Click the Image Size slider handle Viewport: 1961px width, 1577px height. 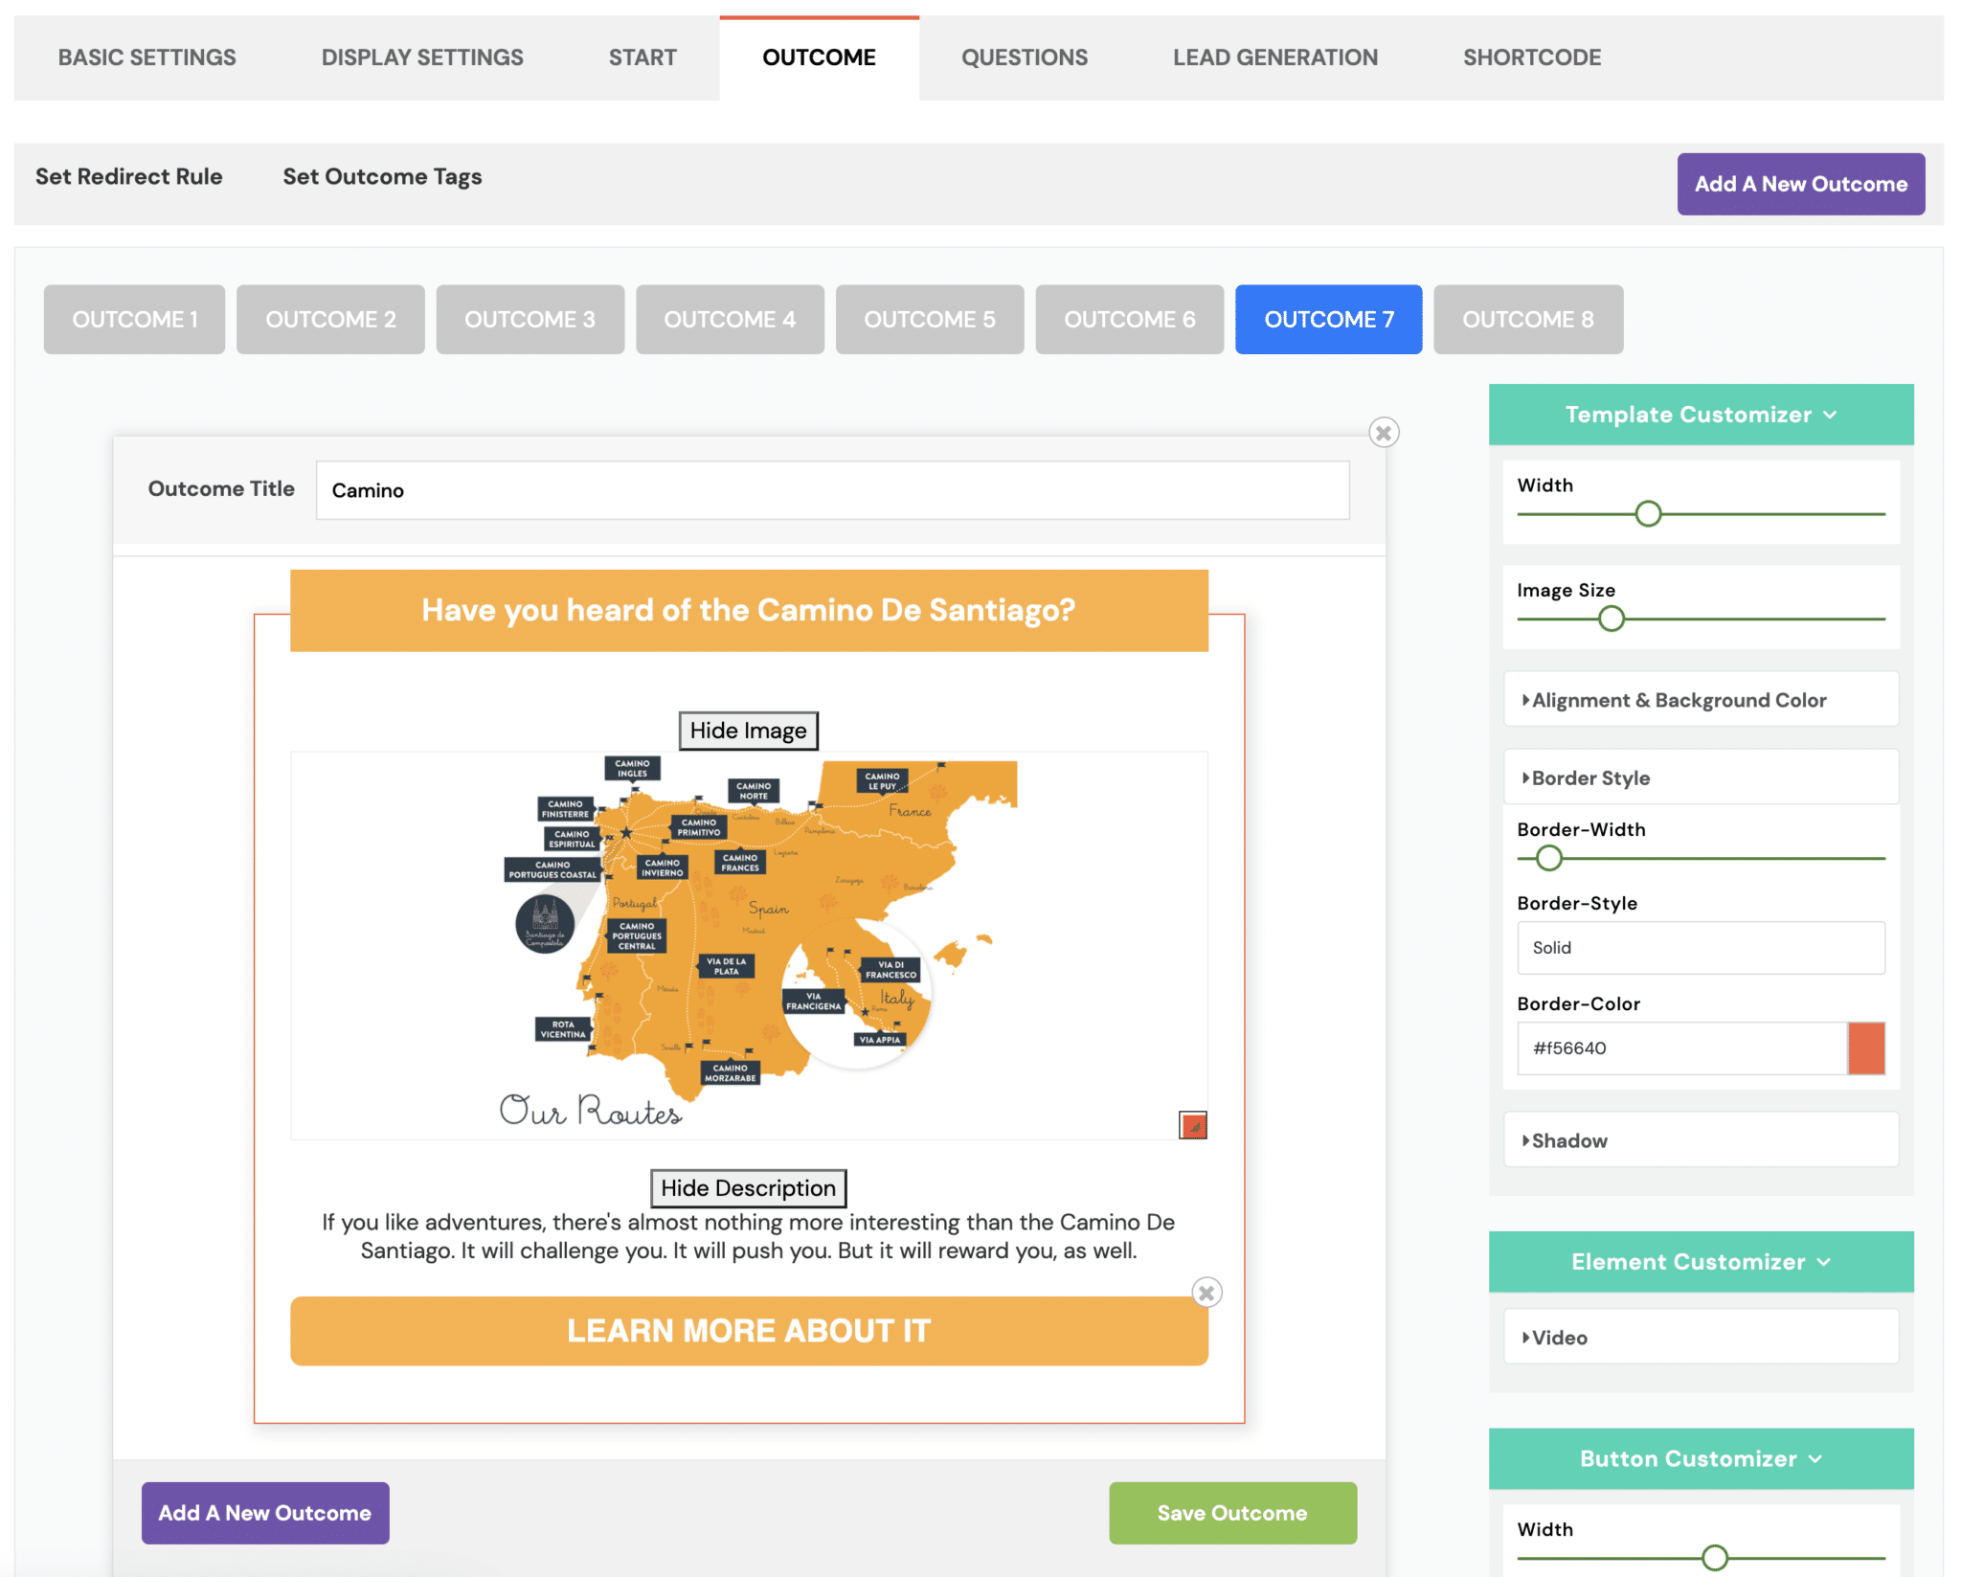coord(1611,620)
